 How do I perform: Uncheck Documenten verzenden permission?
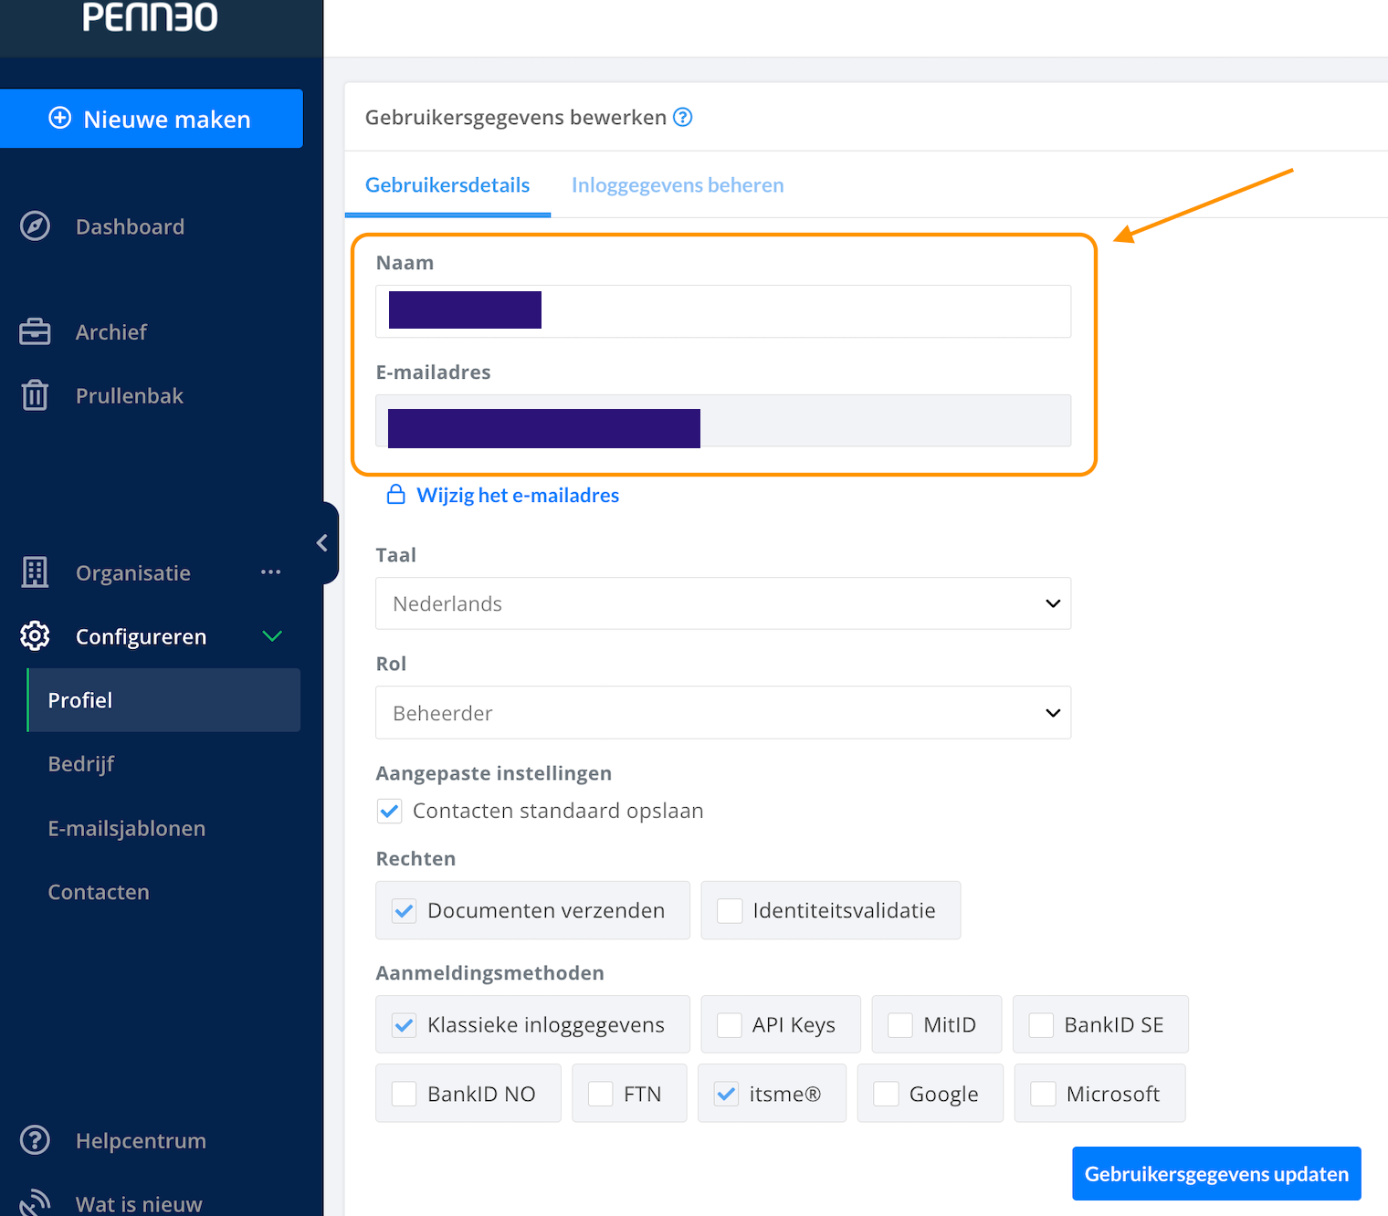[405, 910]
